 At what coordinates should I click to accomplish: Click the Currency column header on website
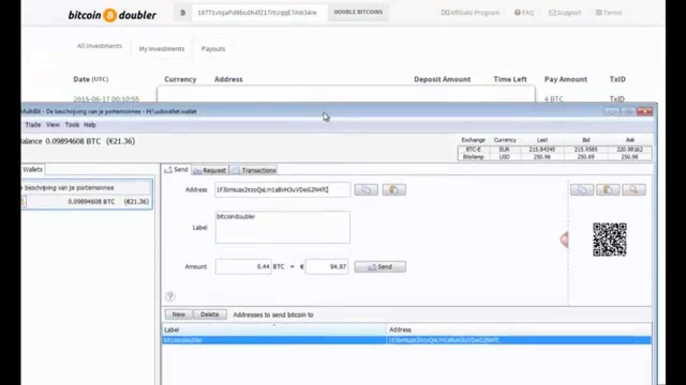[x=180, y=79]
